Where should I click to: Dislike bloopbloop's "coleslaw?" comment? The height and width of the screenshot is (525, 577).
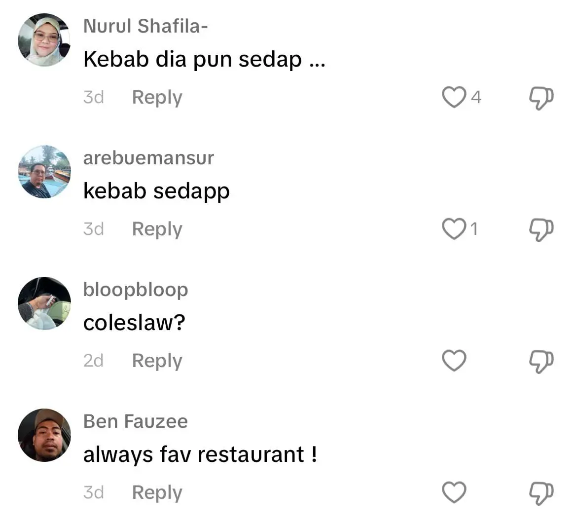point(541,361)
